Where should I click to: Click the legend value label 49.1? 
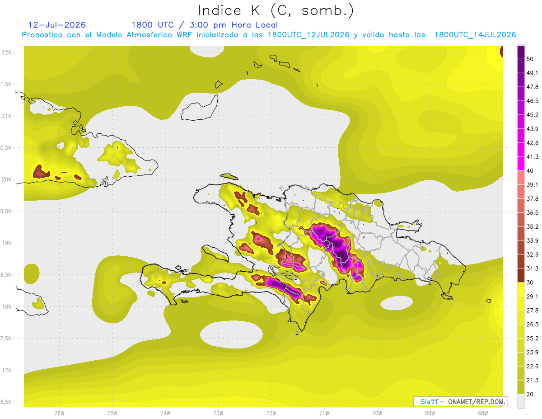tap(533, 73)
